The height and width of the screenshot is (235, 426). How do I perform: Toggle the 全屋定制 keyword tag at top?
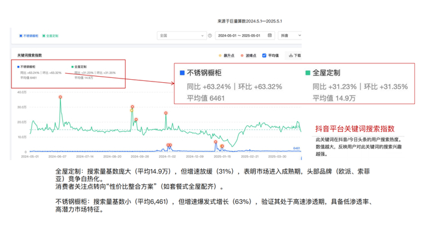point(50,36)
